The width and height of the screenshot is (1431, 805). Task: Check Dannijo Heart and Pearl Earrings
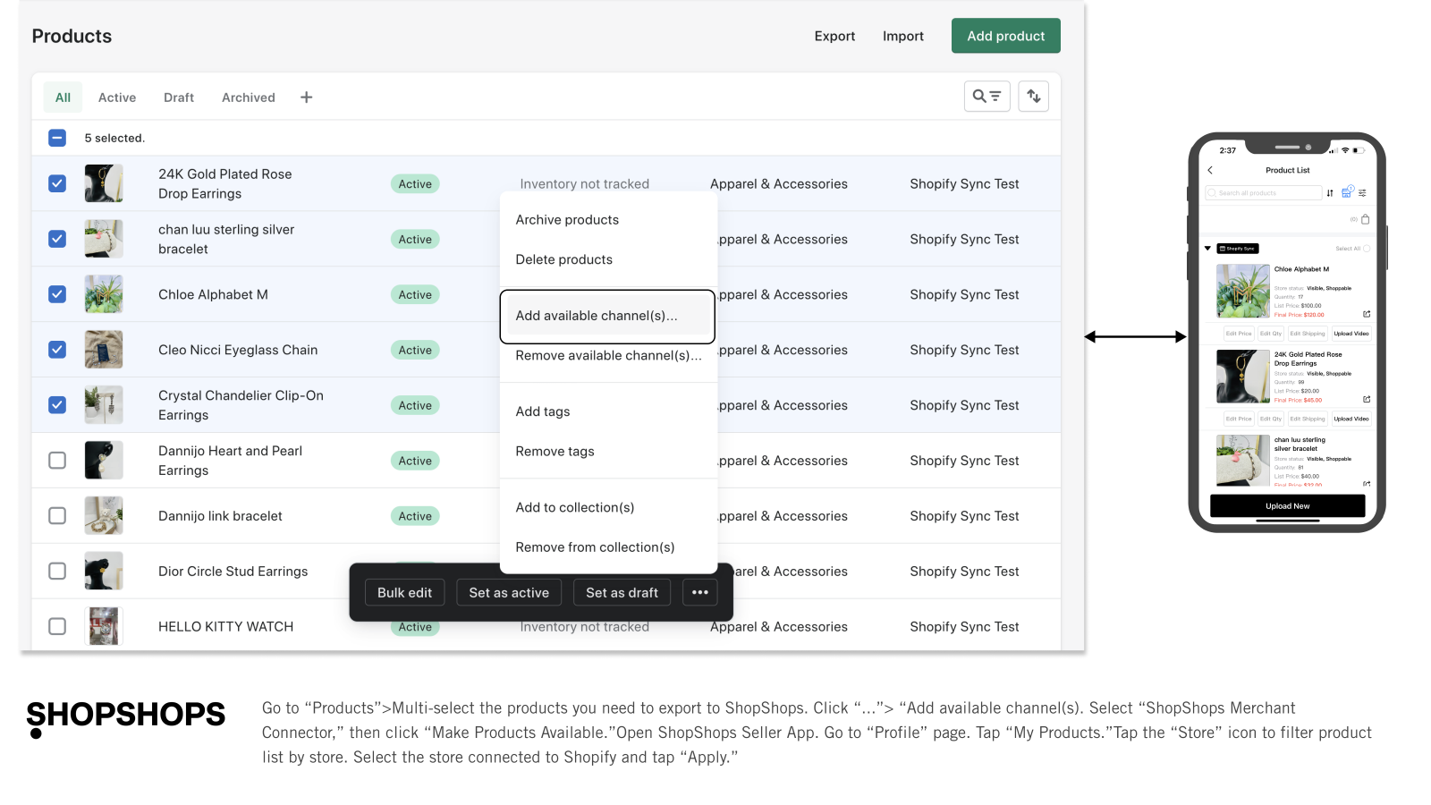[x=57, y=461]
